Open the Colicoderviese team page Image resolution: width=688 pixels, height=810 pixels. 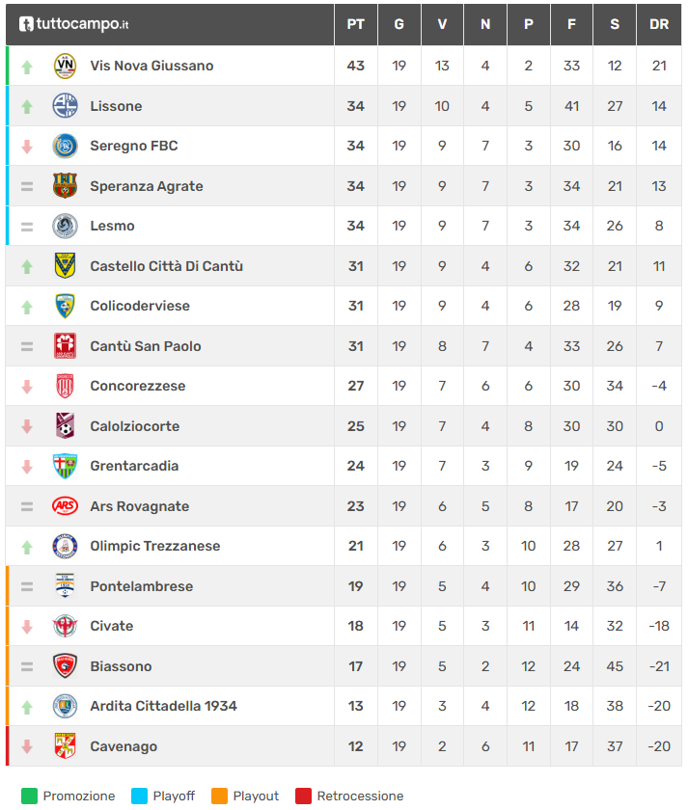click(140, 306)
